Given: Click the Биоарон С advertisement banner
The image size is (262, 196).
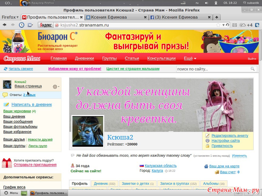Looking at the screenshot, I should click(129, 41).
